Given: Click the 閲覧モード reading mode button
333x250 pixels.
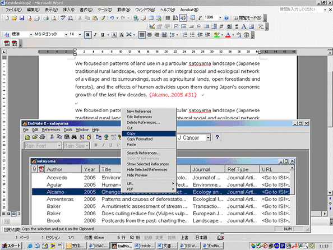Looking at the screenshot, I should coord(247,18).
